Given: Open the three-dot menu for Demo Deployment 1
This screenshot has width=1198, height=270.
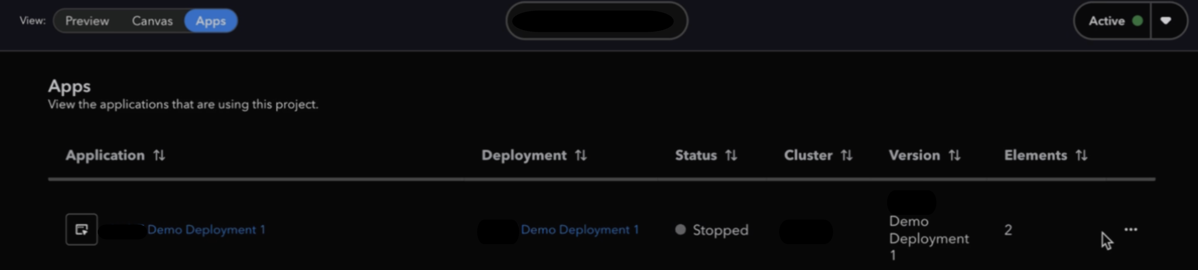Looking at the screenshot, I should click(1130, 229).
